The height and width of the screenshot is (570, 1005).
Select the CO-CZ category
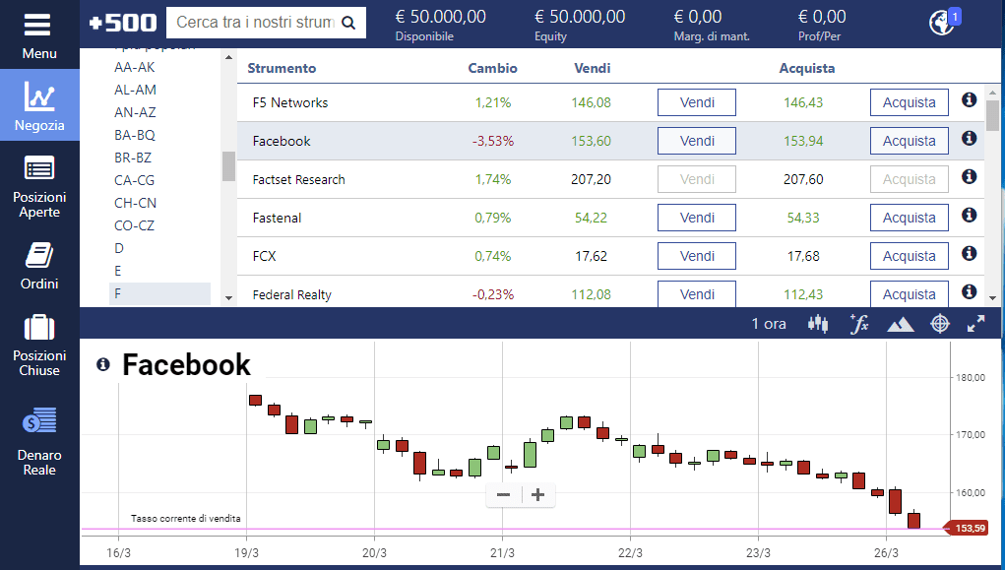[x=134, y=225]
